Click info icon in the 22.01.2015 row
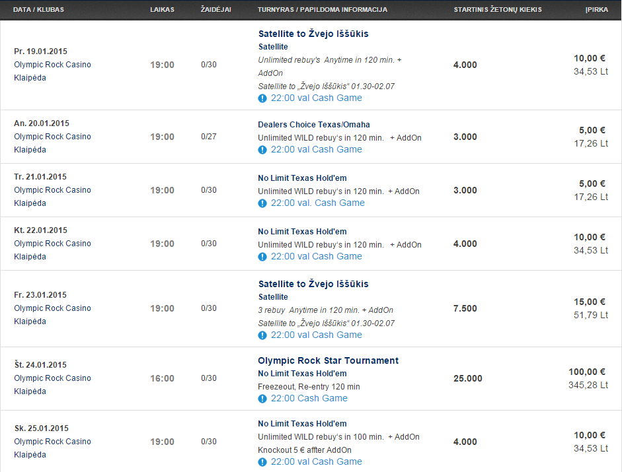This screenshot has height=472, width=622. [262, 257]
